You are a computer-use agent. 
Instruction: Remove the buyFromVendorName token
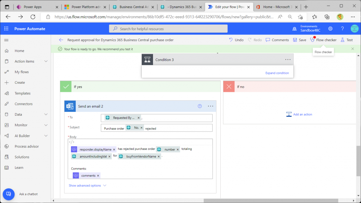tap(159, 157)
